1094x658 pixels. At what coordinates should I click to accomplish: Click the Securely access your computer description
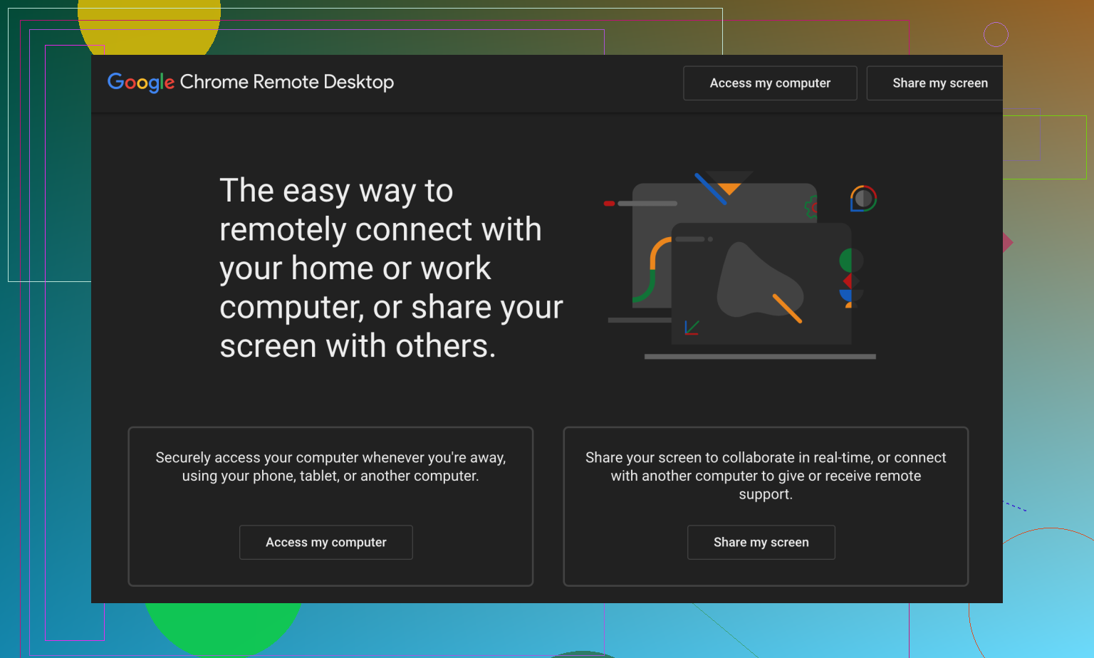tap(330, 466)
